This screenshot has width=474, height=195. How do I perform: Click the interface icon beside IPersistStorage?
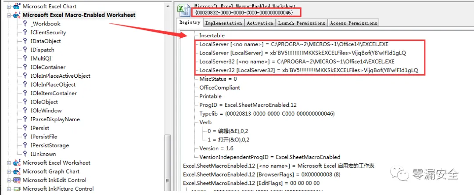coord(25,145)
